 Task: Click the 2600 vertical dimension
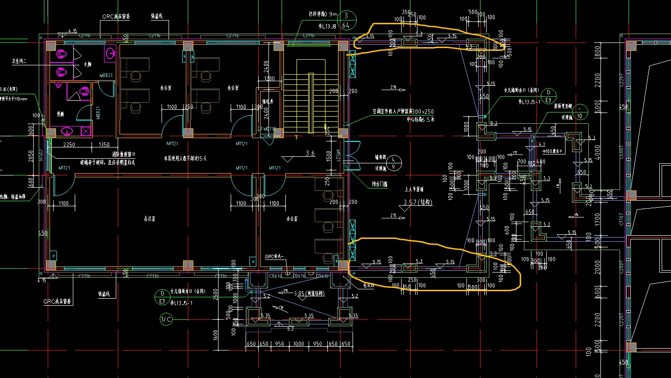click(x=215, y=294)
